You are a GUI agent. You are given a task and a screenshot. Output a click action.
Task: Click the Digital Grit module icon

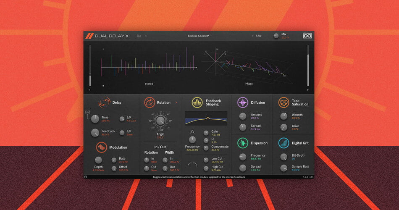(x=283, y=143)
